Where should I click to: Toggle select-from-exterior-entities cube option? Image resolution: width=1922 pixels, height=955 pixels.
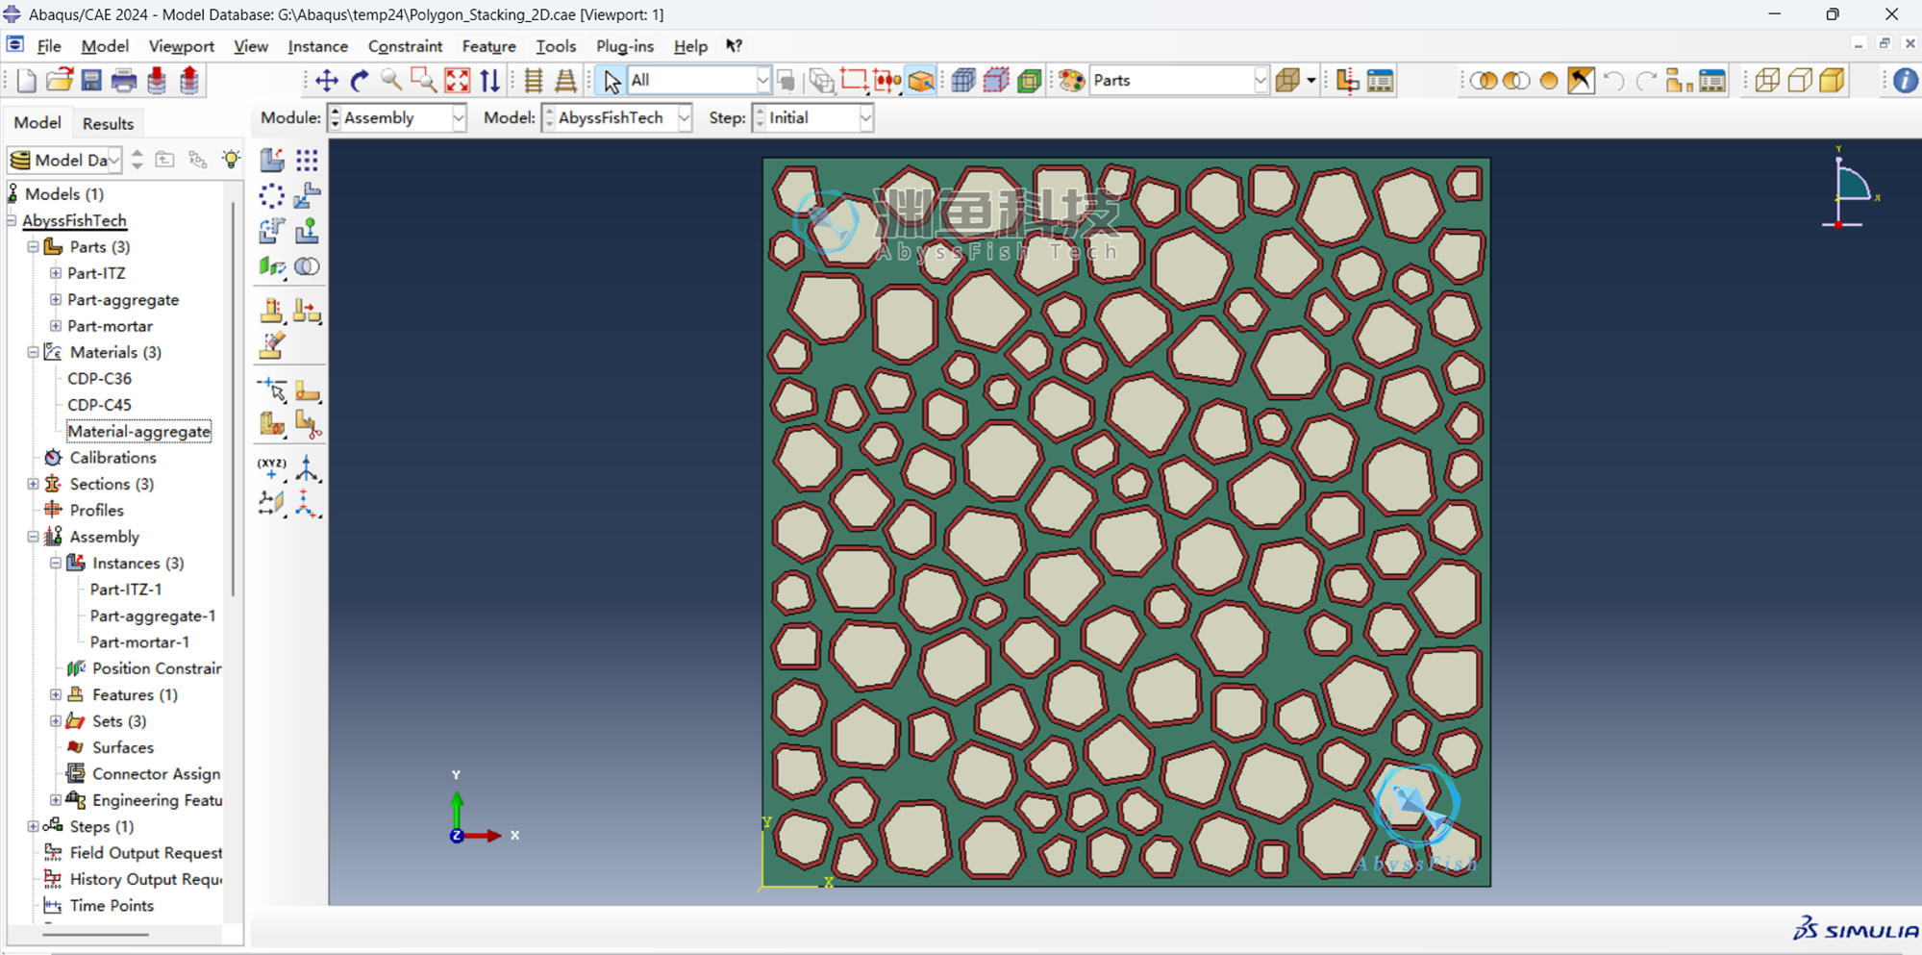tap(920, 81)
